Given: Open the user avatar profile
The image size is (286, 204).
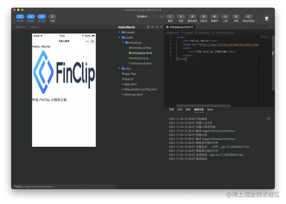Looking at the screenshot, I should coord(267,18).
